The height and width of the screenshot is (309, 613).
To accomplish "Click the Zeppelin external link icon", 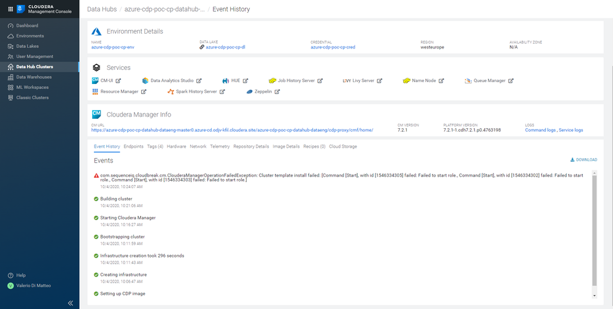I will 277,92.
